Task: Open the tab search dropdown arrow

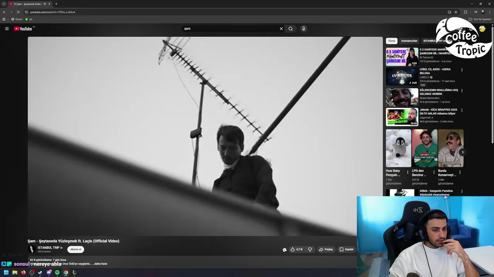Action: pos(4,4)
